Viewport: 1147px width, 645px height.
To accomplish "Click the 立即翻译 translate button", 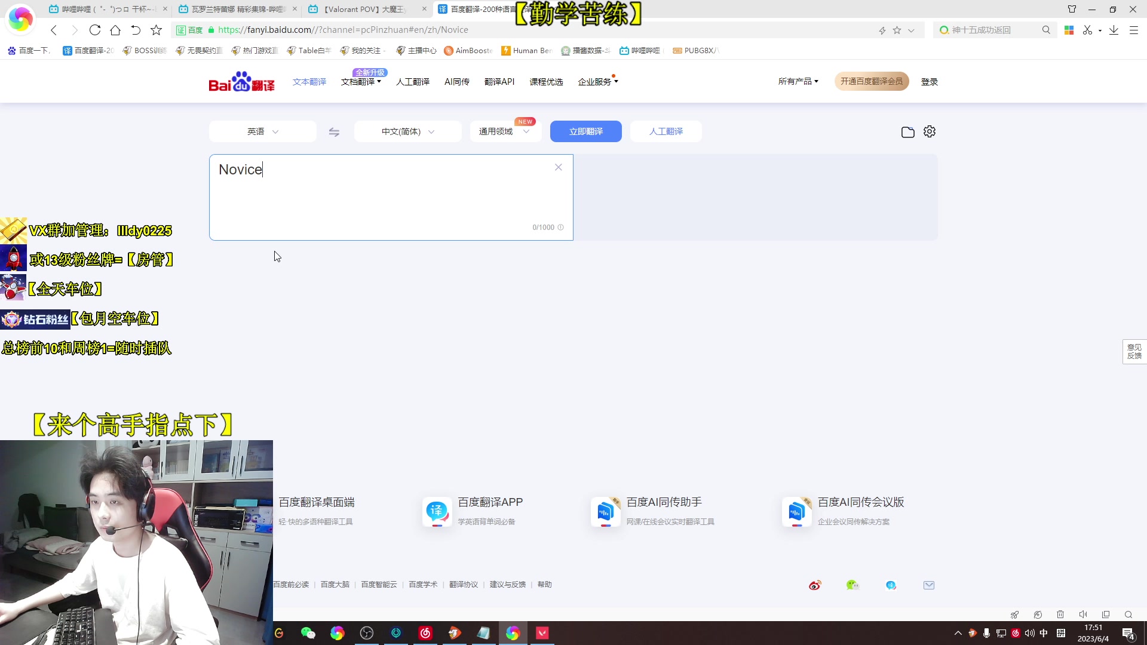I will click(x=585, y=131).
